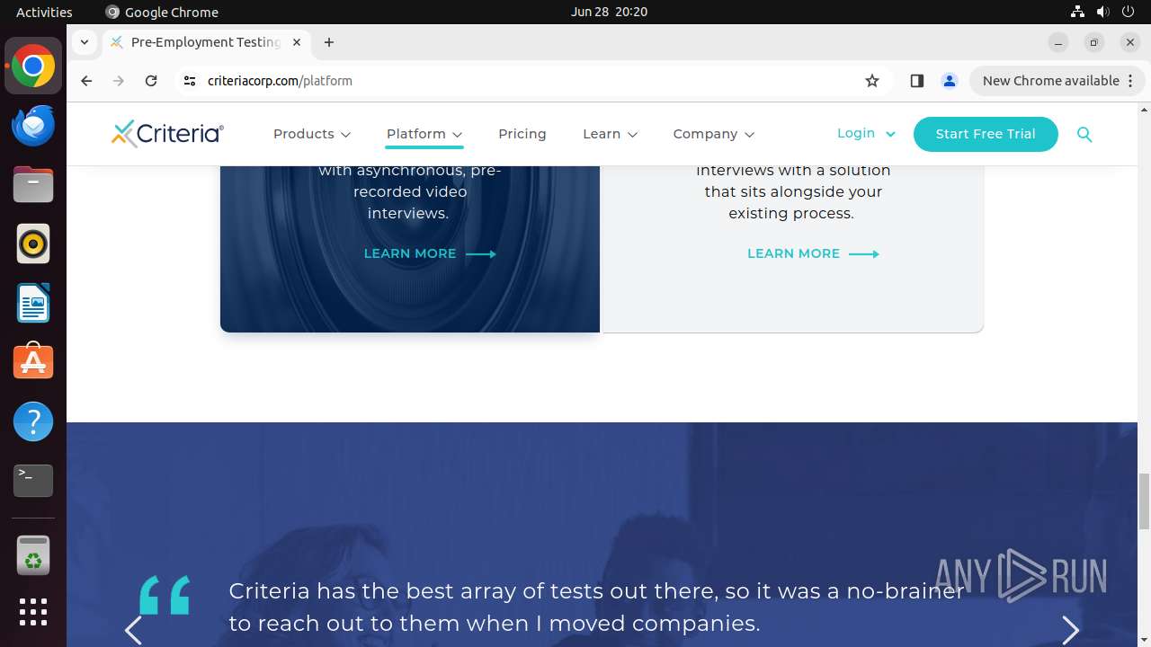Screen dimensions: 1151x647
Task: Show the next testimonial arrow
Action: coord(1070,630)
